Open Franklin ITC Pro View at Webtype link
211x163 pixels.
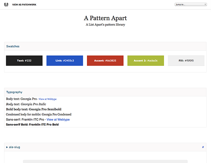coord(58,120)
